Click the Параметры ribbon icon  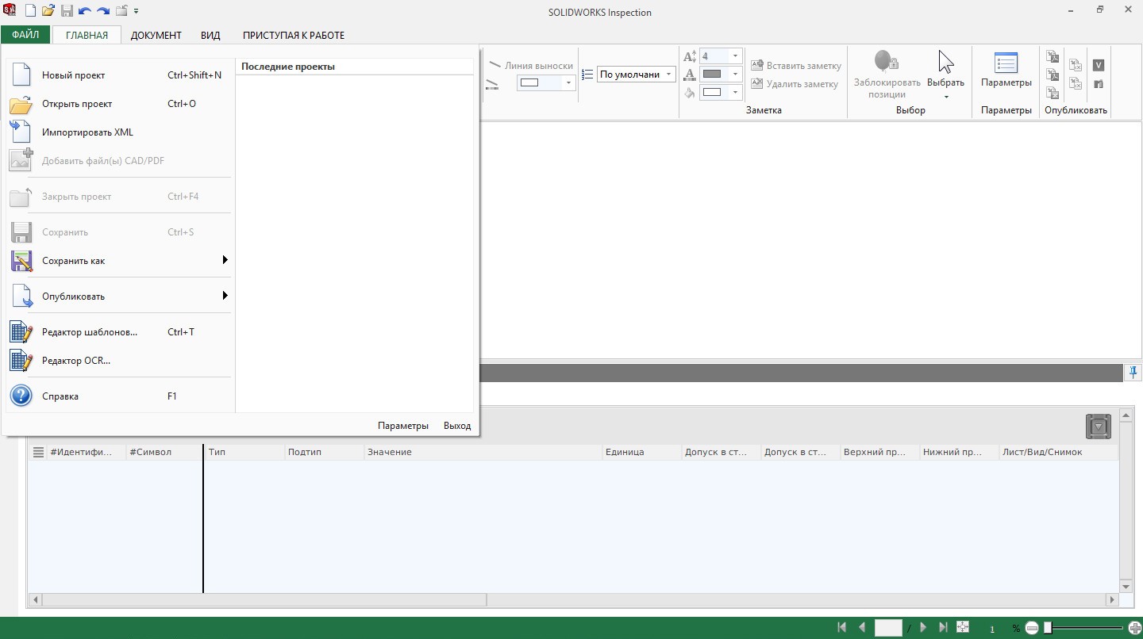tap(1006, 63)
